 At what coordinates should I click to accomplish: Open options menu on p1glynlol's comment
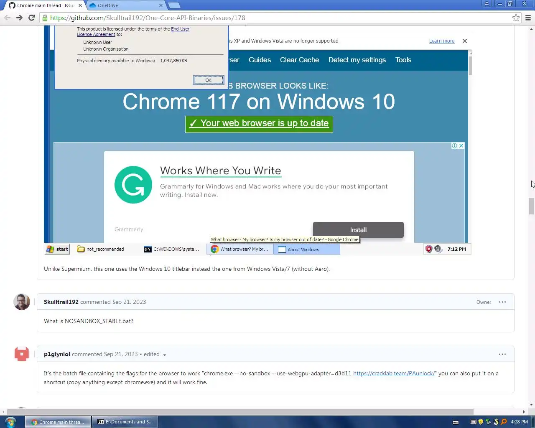click(502, 354)
